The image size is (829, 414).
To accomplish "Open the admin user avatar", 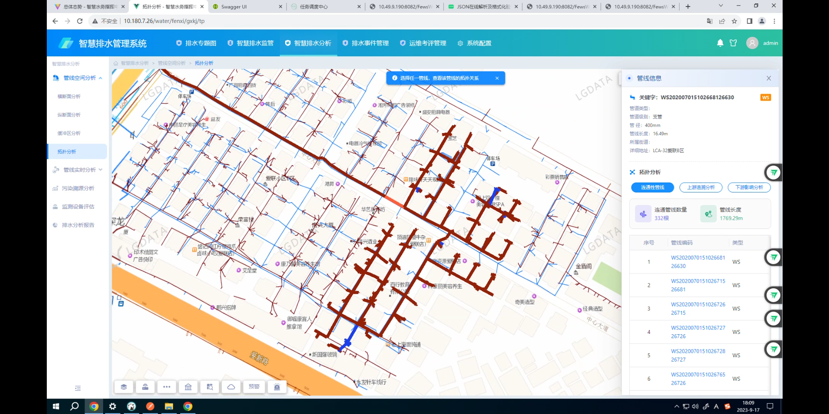I will tap(752, 43).
